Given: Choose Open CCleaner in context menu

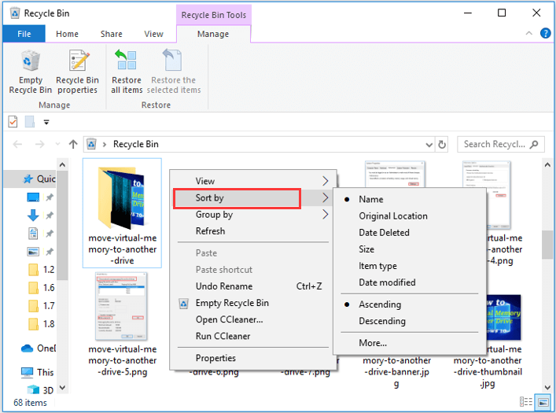Looking at the screenshot, I should coord(253,319).
